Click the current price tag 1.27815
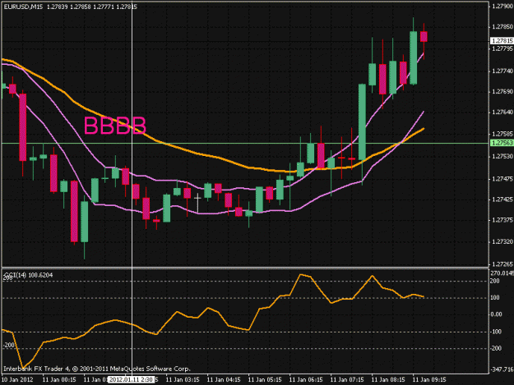 (x=502, y=41)
